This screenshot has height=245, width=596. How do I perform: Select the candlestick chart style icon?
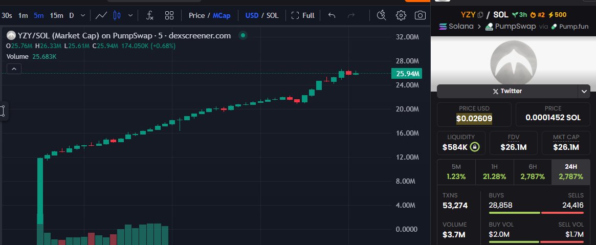[117, 15]
